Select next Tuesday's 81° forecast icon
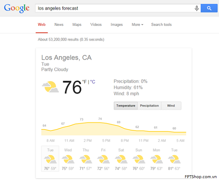This screenshot has height=180, width=219. [x=174, y=159]
